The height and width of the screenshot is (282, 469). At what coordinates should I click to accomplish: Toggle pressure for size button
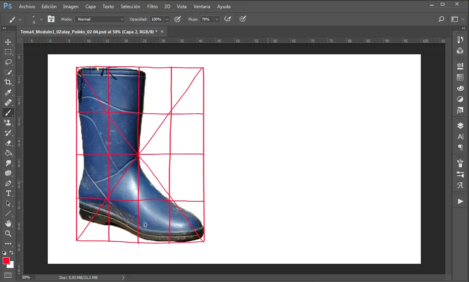click(x=243, y=19)
